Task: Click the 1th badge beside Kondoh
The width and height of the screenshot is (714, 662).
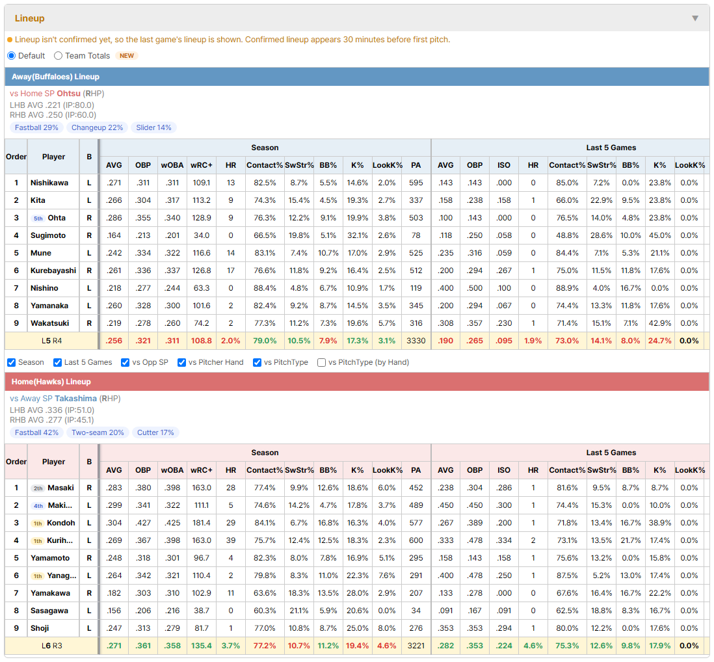Action: pyautogui.click(x=38, y=523)
